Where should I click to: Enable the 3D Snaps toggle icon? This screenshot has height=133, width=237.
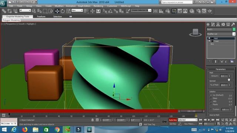click(x=104, y=11)
